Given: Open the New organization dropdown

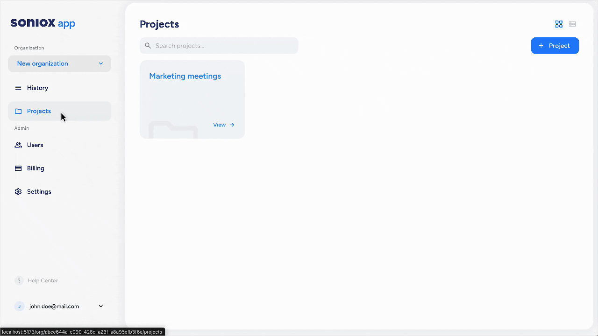Looking at the screenshot, I should pos(59,63).
